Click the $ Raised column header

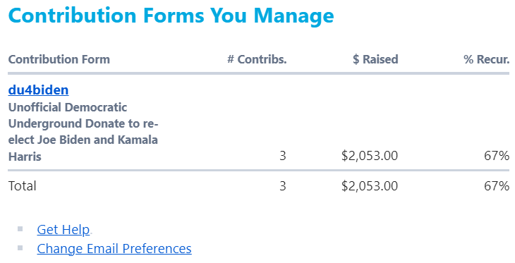(375, 59)
